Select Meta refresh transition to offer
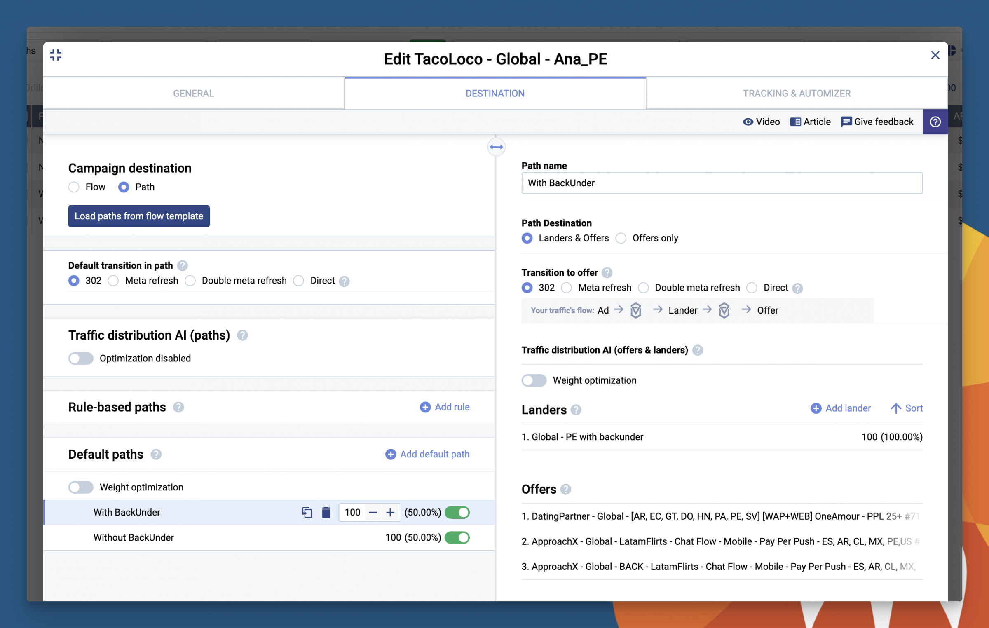This screenshot has width=989, height=628. pos(567,288)
